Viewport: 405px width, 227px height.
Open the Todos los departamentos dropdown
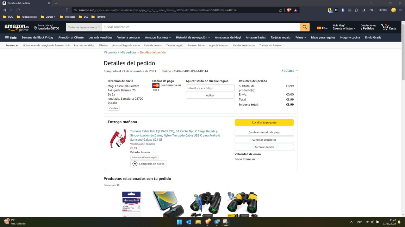(84, 27)
